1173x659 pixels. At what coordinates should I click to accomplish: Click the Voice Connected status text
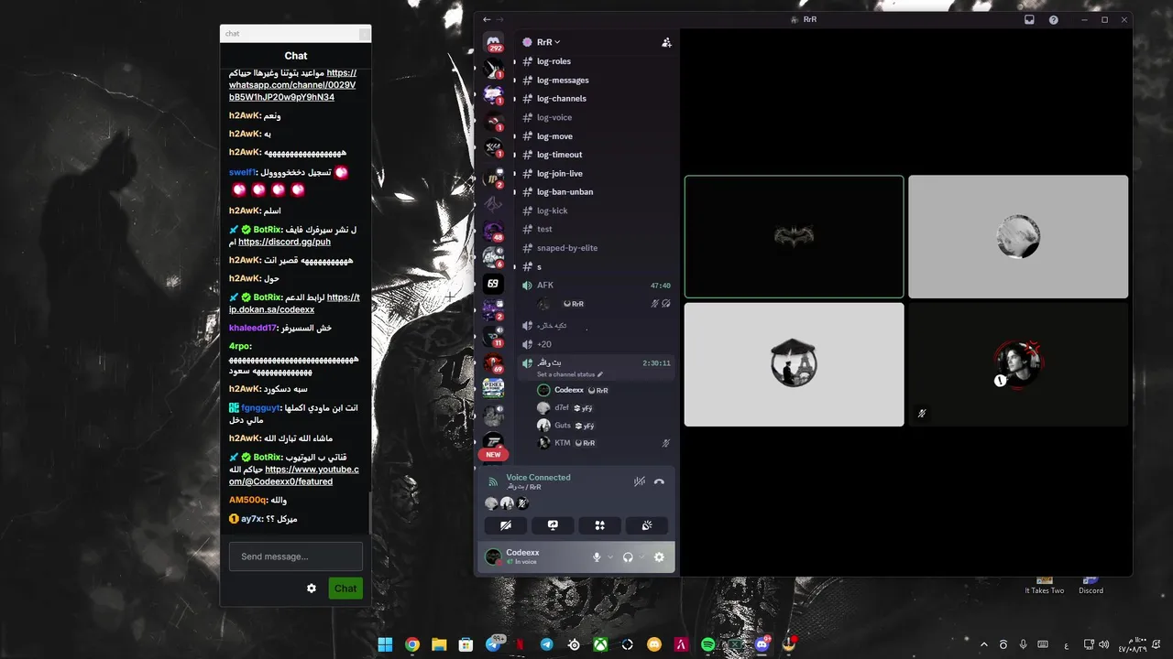click(x=538, y=477)
